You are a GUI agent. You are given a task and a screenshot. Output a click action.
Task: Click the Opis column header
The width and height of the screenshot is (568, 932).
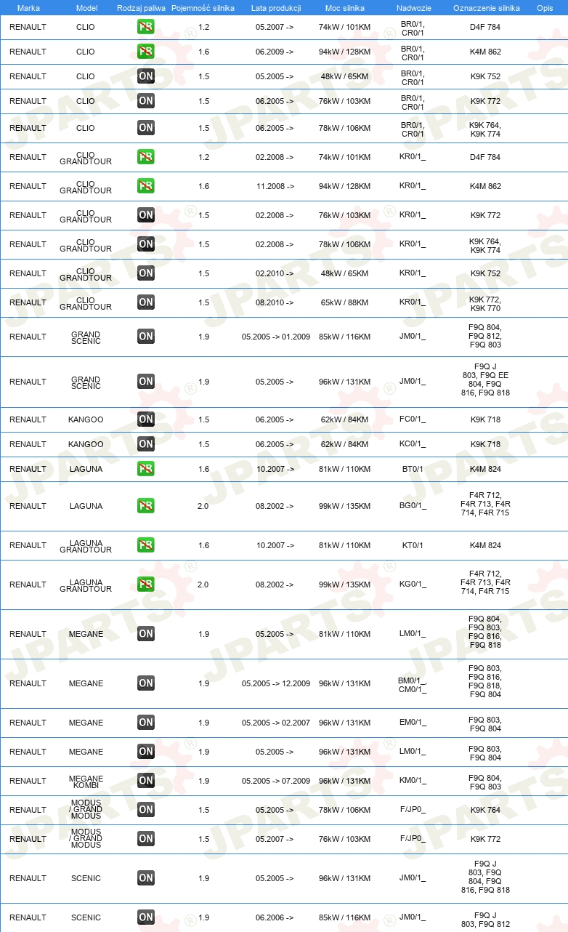(544, 8)
